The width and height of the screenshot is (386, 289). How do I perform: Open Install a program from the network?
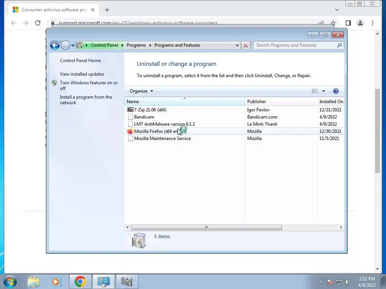[x=86, y=100]
